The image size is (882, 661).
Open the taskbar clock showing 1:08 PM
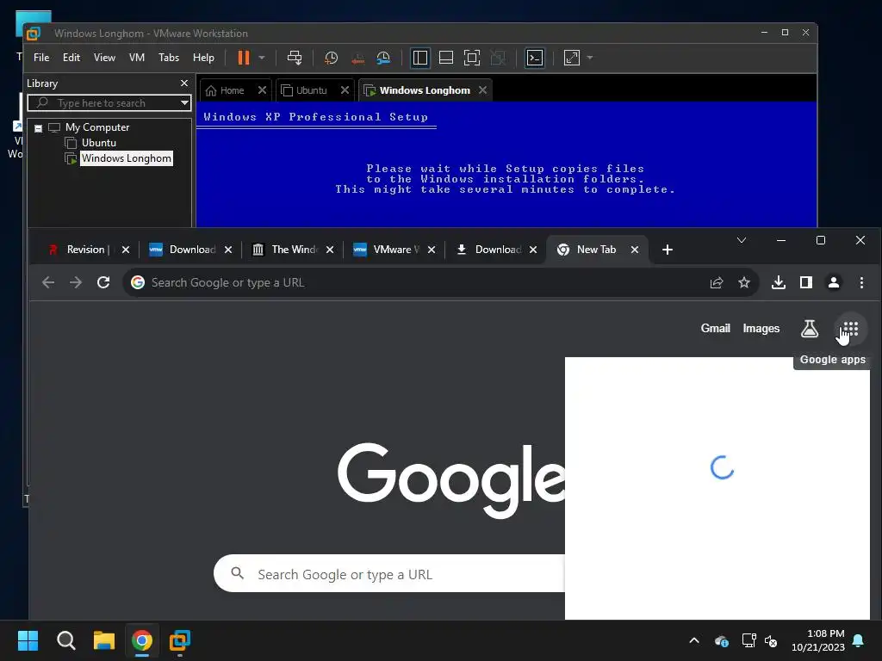[818, 640]
